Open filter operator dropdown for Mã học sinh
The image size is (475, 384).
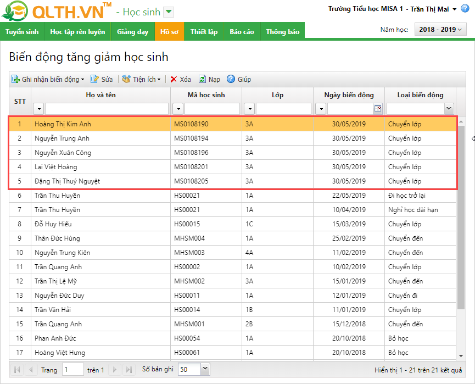click(178, 109)
